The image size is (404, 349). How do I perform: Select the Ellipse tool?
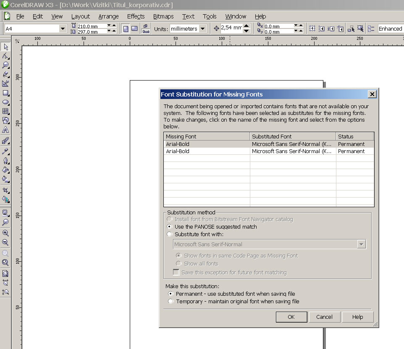pyautogui.click(x=5, y=102)
